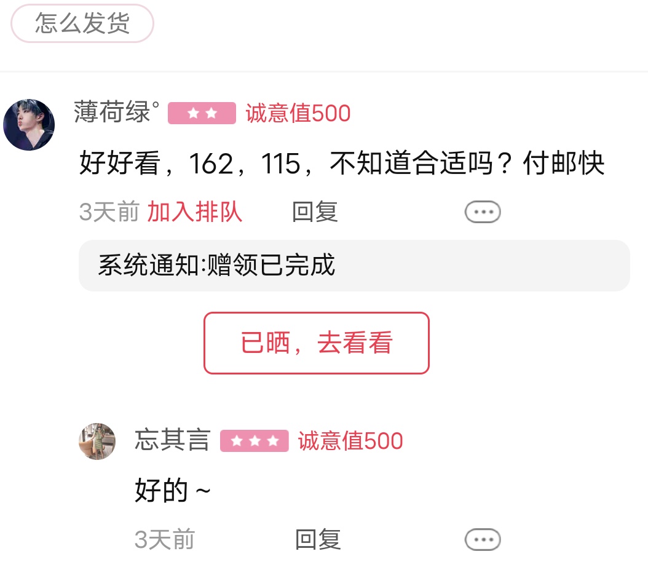
Task: Open 薄荷绿° user avatar
Action: point(29,124)
